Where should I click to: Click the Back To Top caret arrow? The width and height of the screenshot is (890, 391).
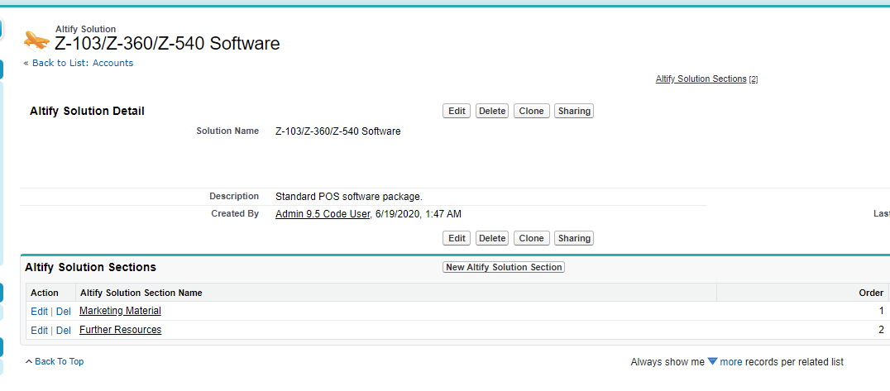[28, 361]
